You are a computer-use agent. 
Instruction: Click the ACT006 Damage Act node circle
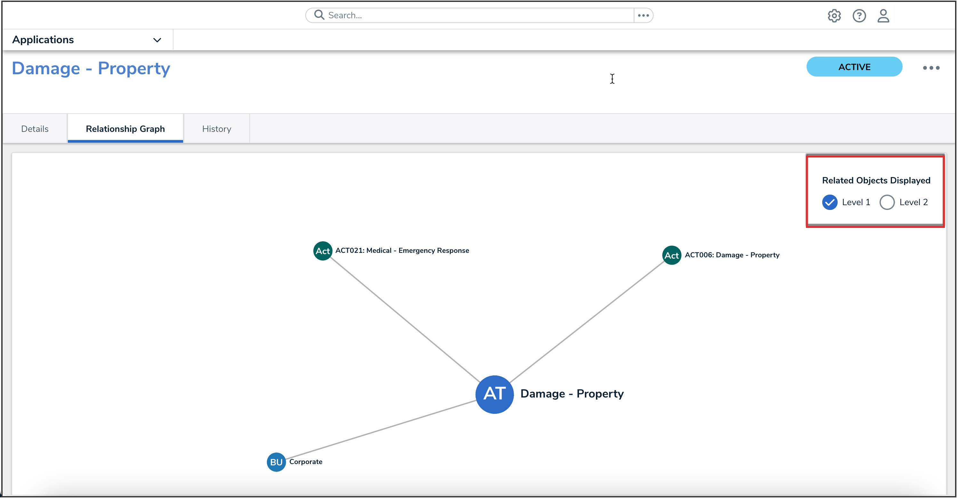(671, 255)
